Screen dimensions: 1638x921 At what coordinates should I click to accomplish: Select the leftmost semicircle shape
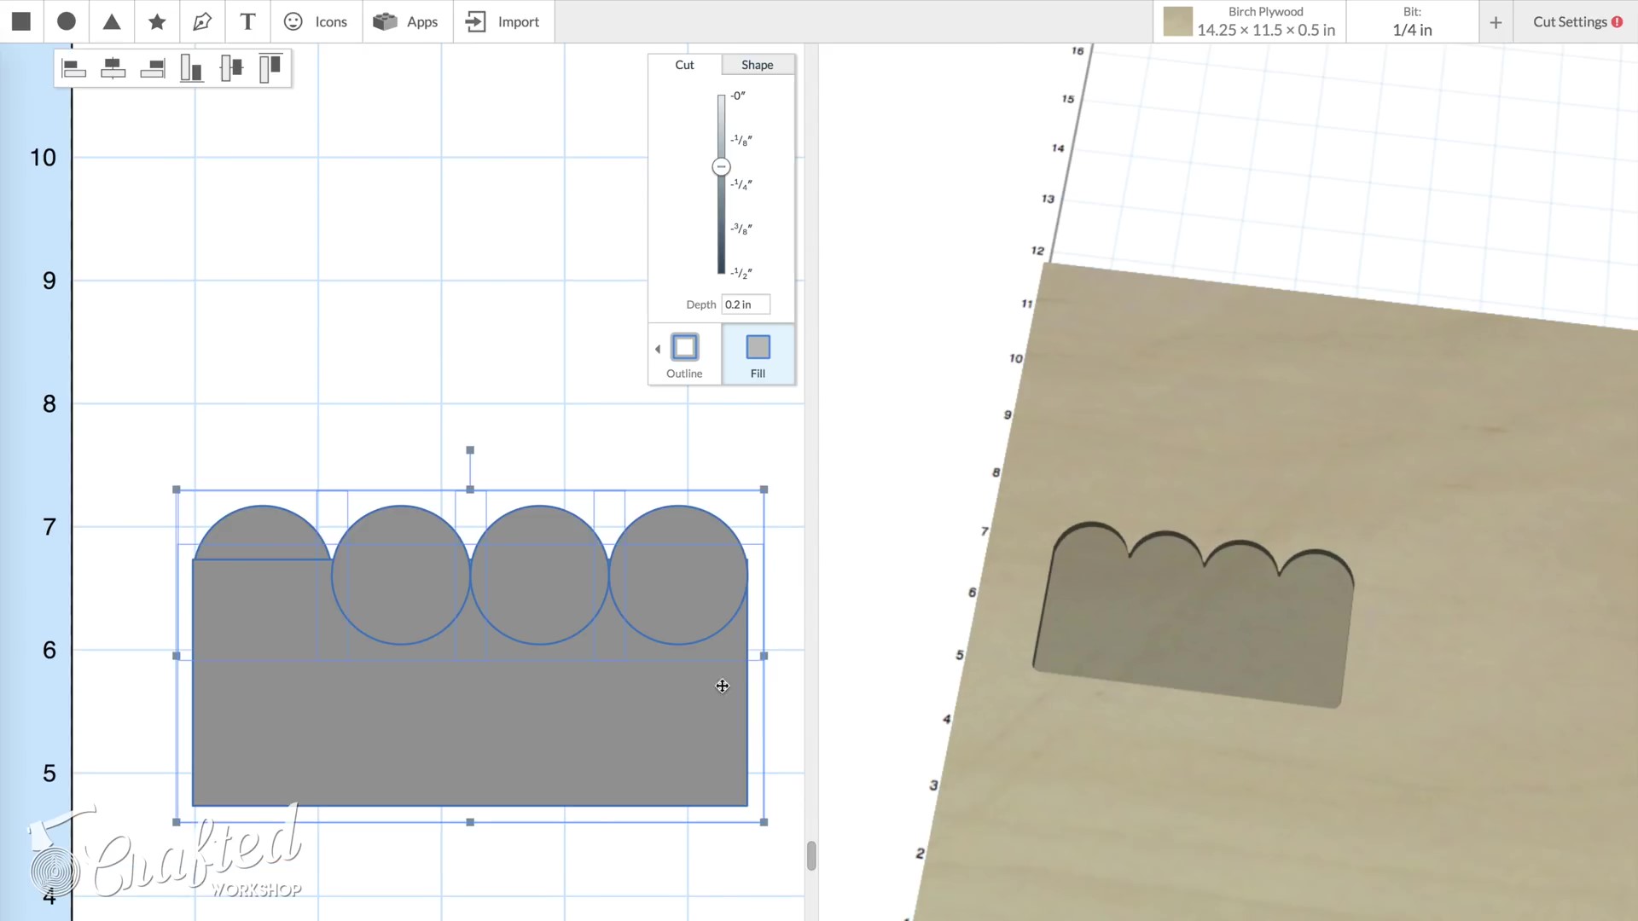tap(263, 533)
